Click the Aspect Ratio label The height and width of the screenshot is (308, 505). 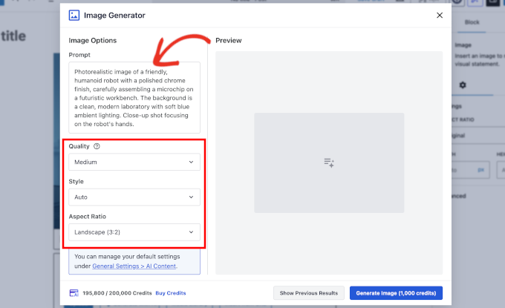tap(88, 216)
